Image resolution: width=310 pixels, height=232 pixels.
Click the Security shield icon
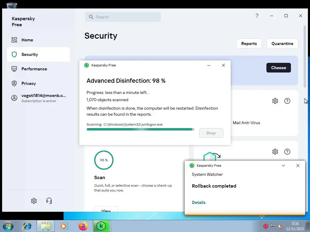14,54
